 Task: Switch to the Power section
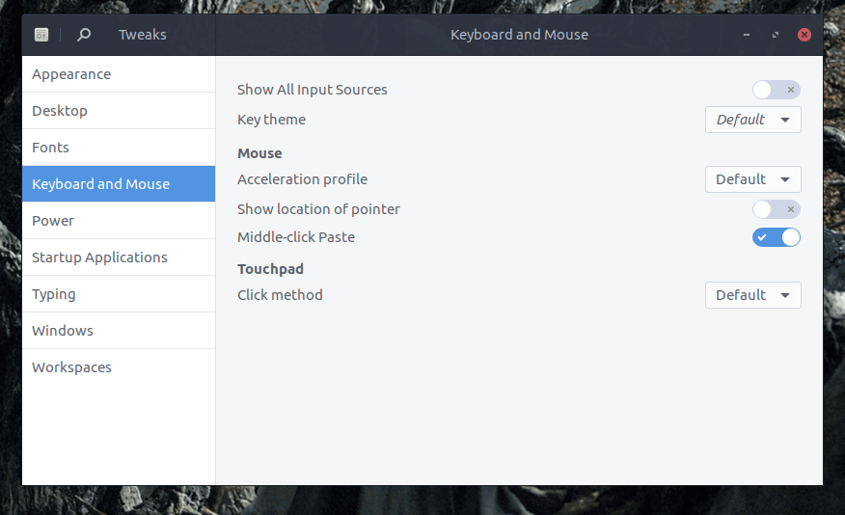(119, 221)
